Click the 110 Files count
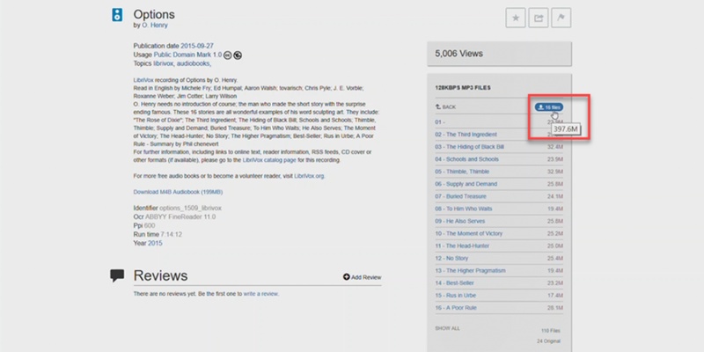The image size is (704, 352). pos(552,331)
